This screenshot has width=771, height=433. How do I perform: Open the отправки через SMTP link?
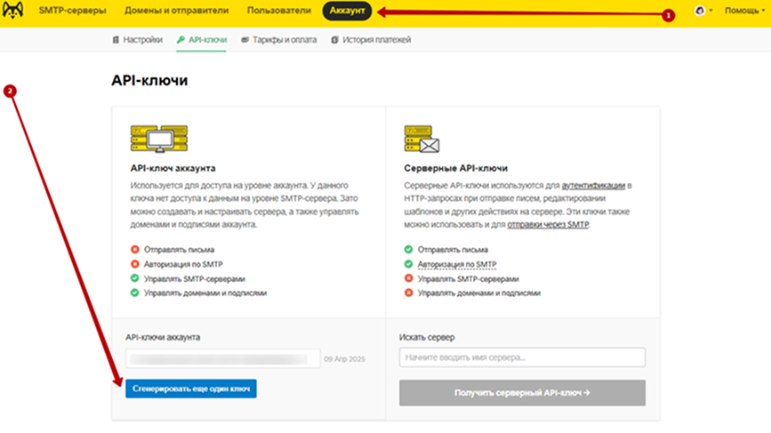(x=548, y=225)
